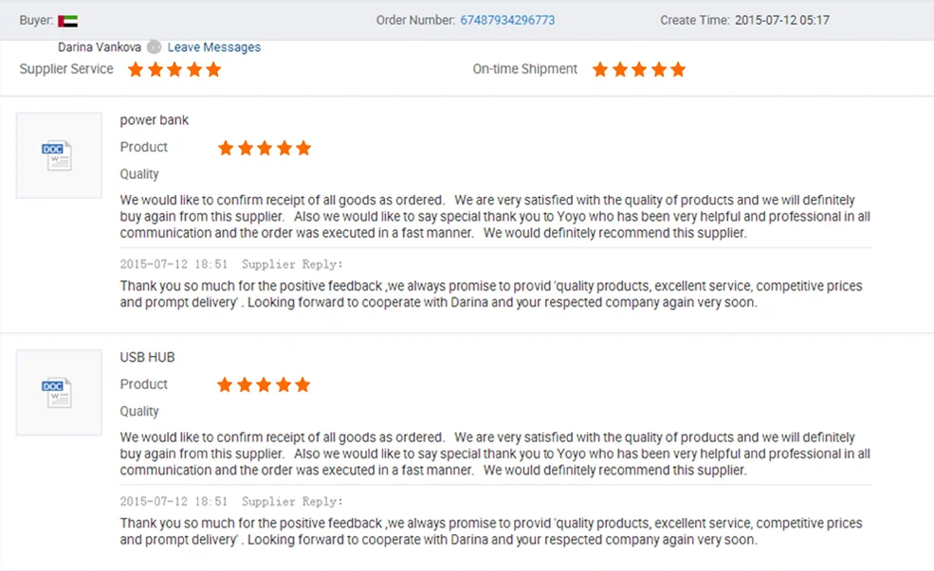The image size is (934, 571).
Task: Select the third star of power bank Product Quality
Action: [264, 148]
